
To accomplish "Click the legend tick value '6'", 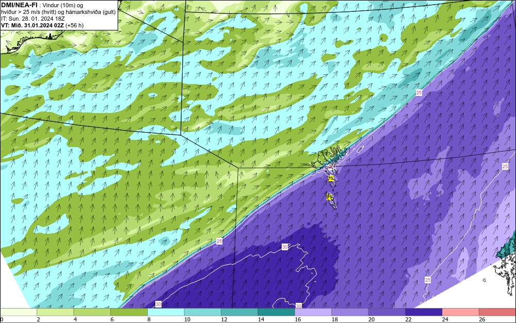I will (112, 319).
